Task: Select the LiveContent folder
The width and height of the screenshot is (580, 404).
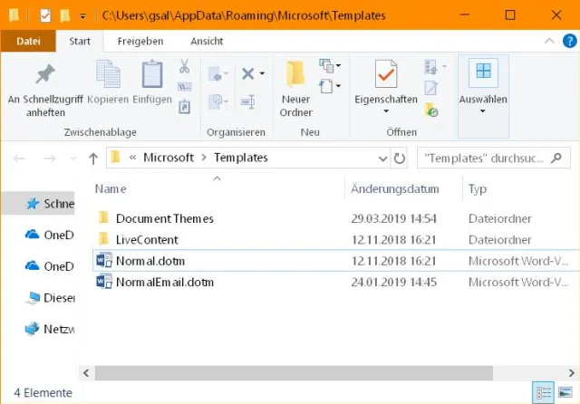Action: point(139,239)
